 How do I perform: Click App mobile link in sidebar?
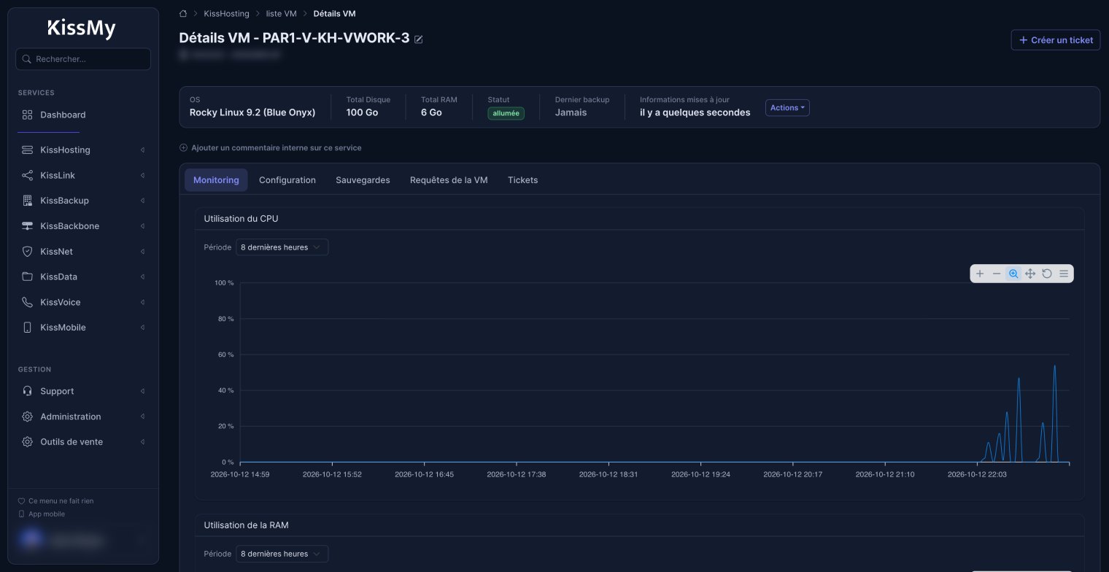tap(41, 514)
